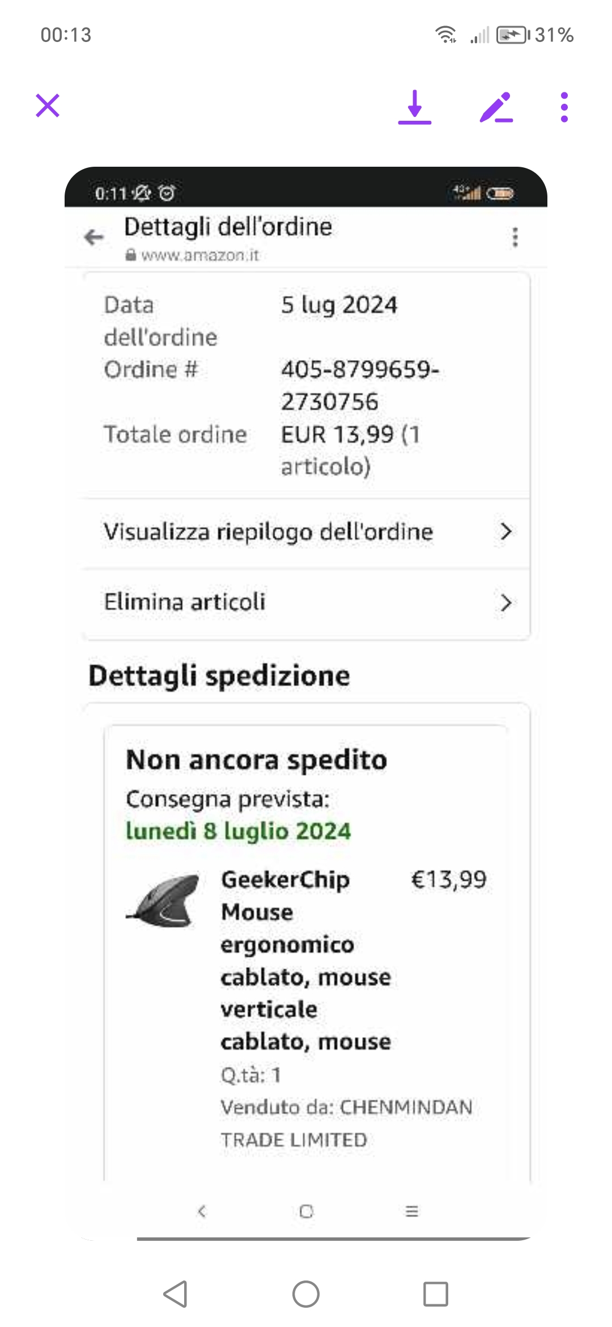
Task: Tap the inner screenshot's home button
Action: [307, 1211]
